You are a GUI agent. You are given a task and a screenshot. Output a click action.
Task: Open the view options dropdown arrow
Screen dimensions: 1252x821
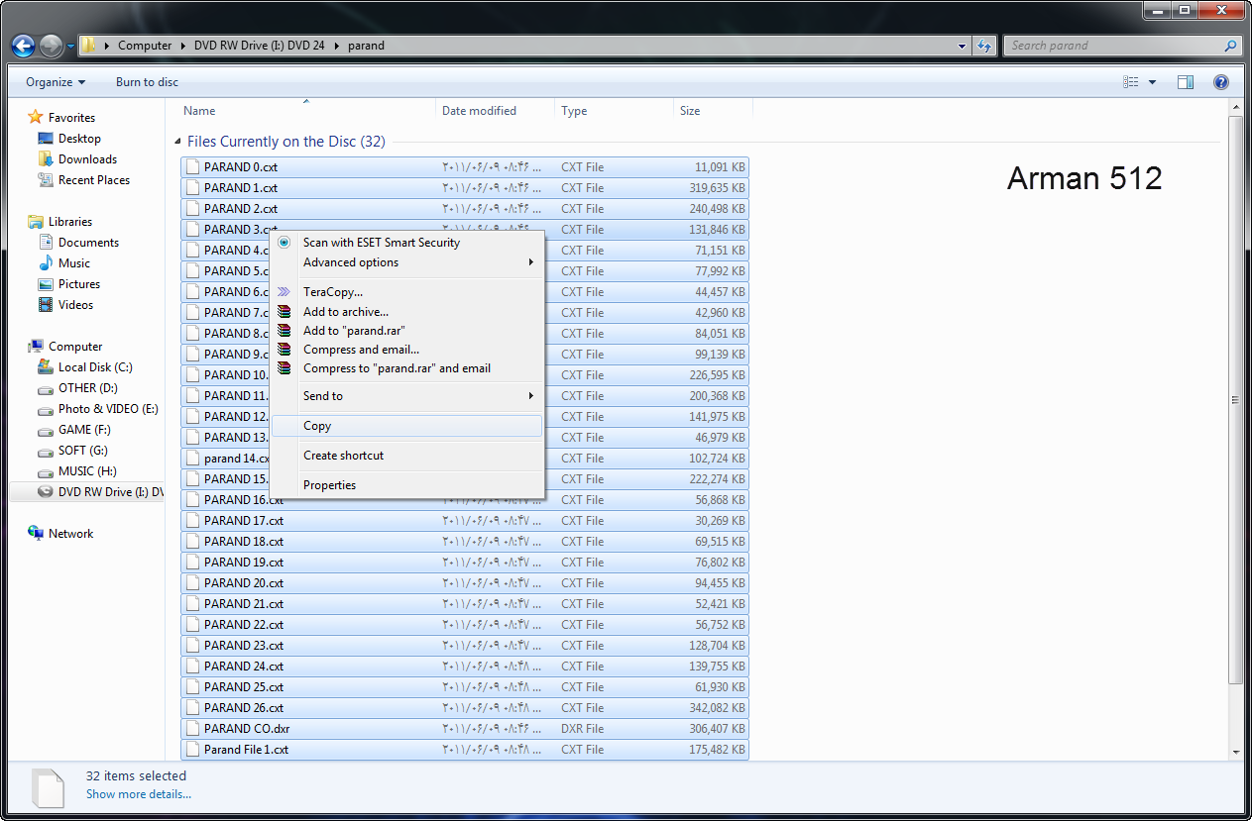click(1152, 82)
